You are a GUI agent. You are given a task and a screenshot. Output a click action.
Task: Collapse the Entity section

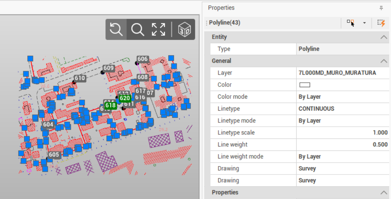[x=383, y=37]
